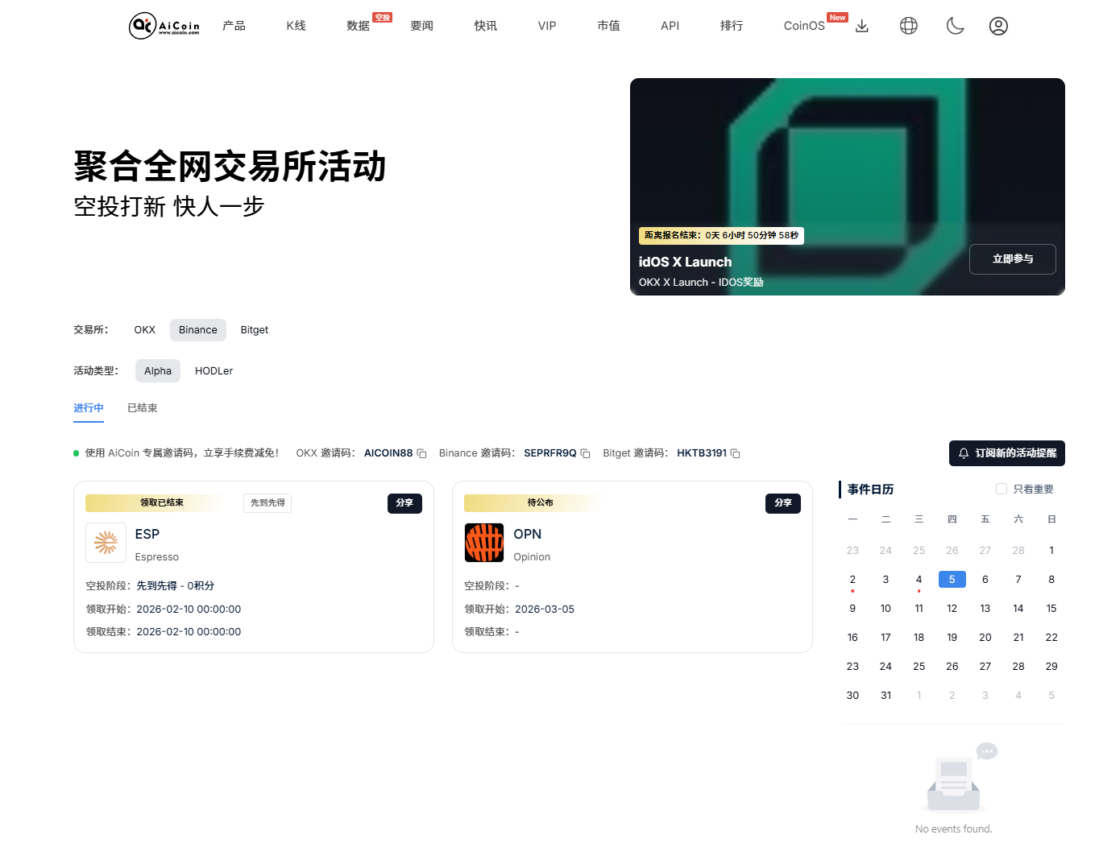1099x843 pixels.
Task: Open the app download icon
Action: pyautogui.click(x=862, y=27)
